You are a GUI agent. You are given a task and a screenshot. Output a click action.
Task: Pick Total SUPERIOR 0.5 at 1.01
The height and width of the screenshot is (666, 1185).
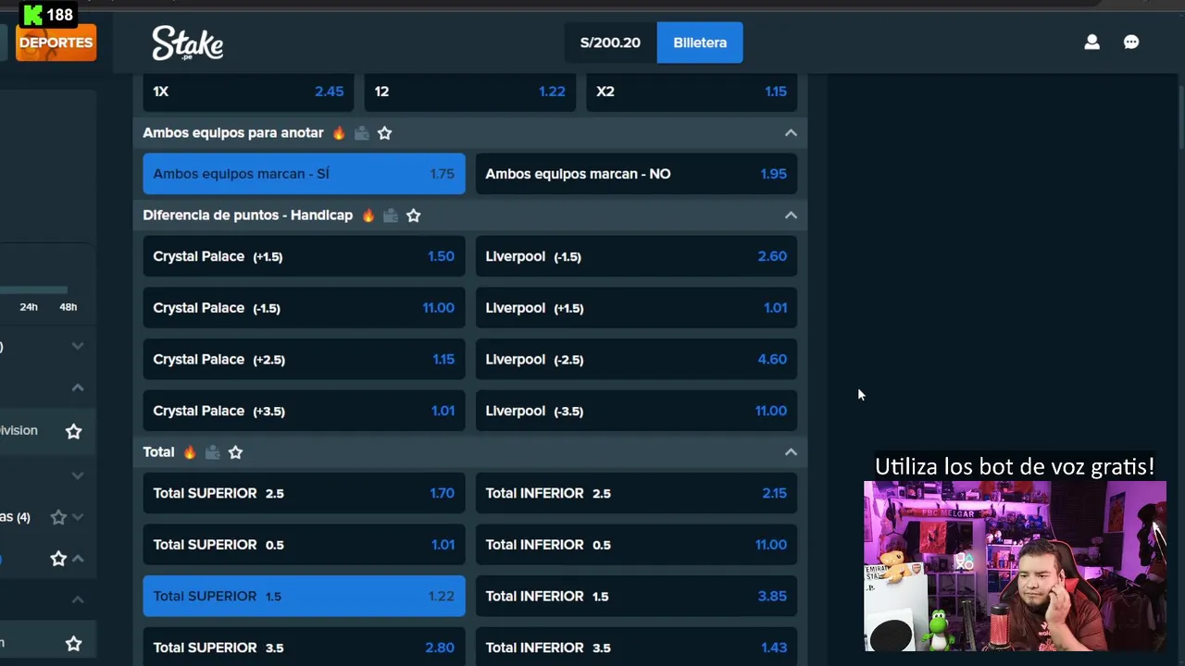point(304,545)
